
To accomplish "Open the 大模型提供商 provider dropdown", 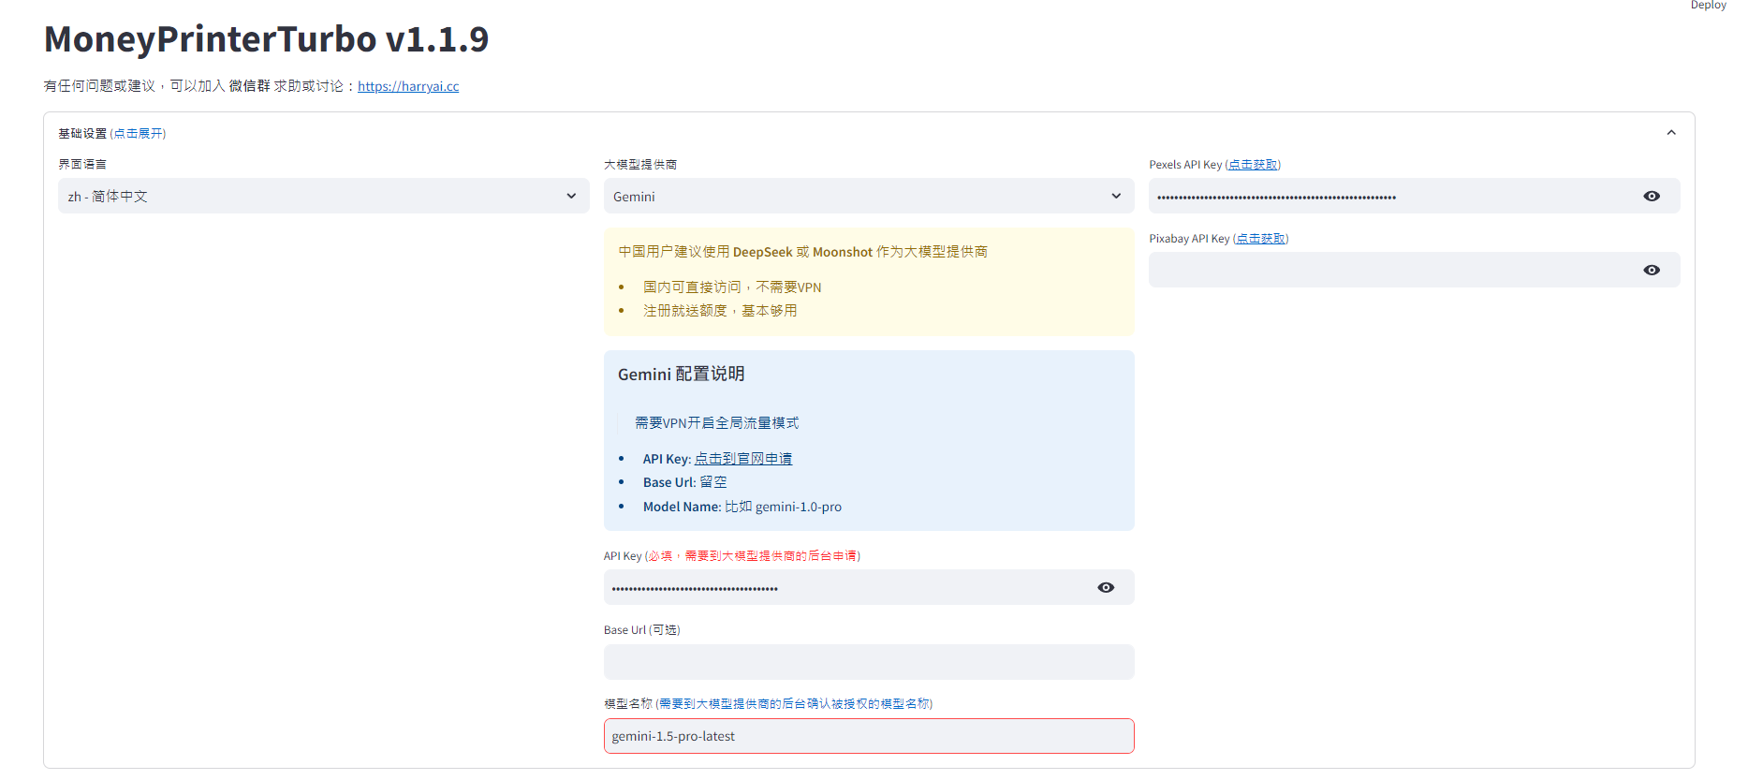I will (x=869, y=196).
